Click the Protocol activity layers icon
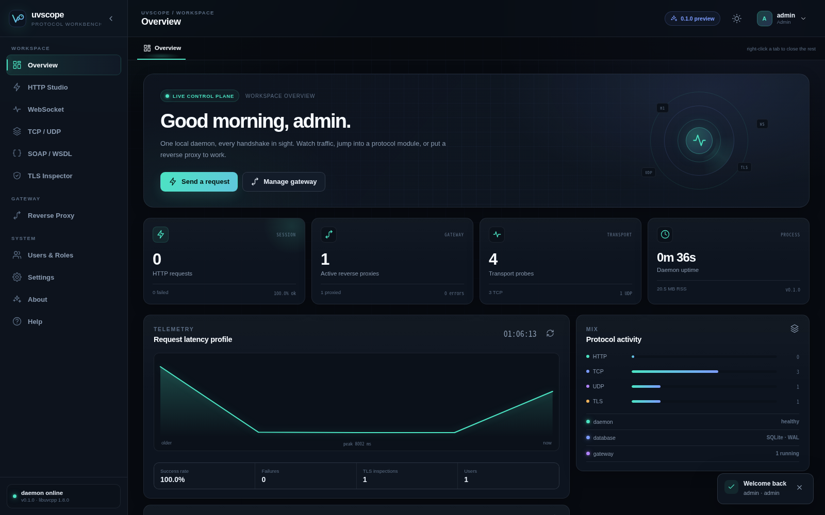 point(795,329)
